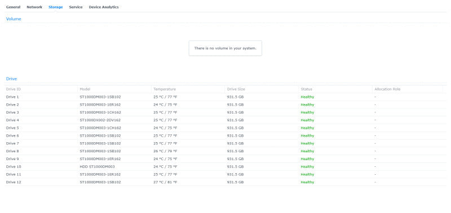The image size is (451, 213).
Task: Sort by Drive Size column header
Action: pyautogui.click(x=236, y=89)
